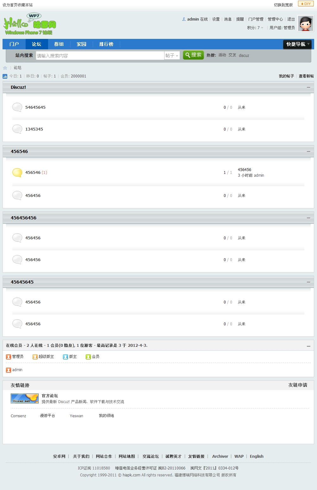This screenshot has height=490, width=317.
Task: Click the 版主 group icon
Action: point(65,357)
